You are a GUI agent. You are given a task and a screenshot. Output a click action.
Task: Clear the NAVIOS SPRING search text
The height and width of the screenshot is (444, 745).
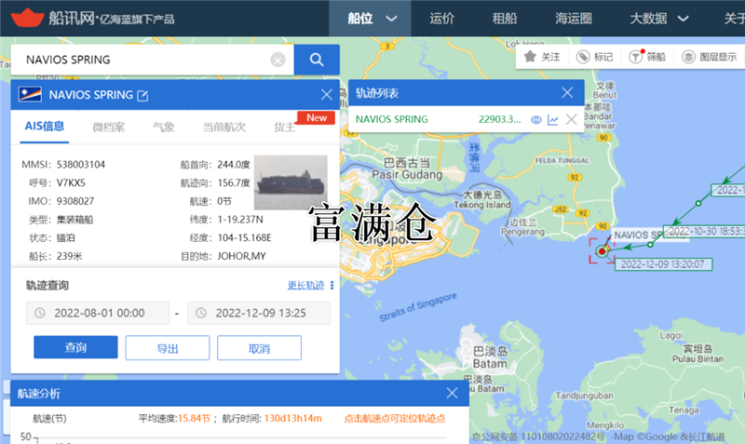tap(278, 60)
